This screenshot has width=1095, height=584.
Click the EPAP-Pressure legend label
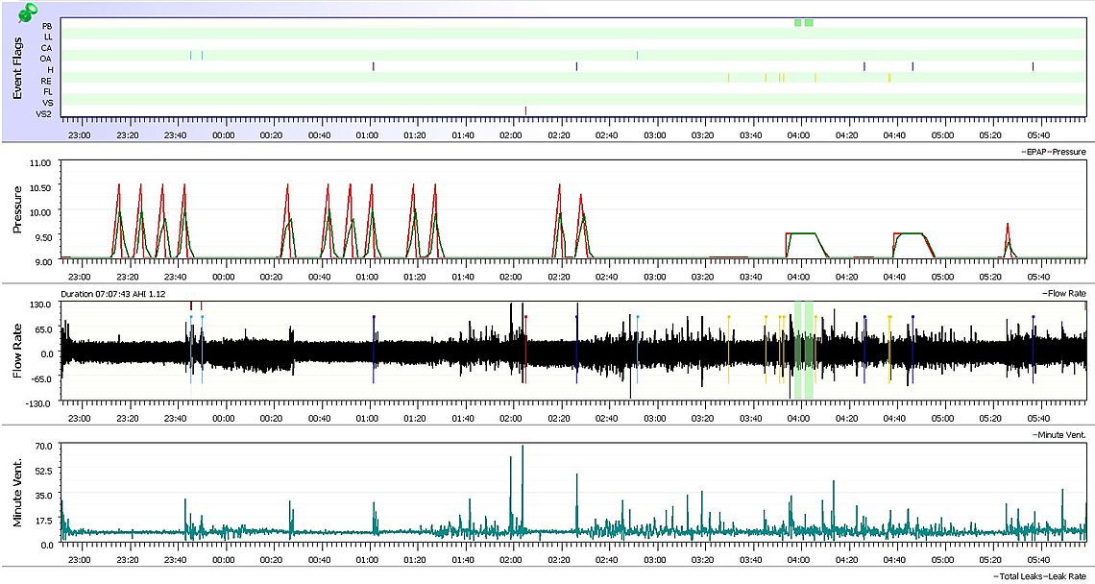(1056, 152)
